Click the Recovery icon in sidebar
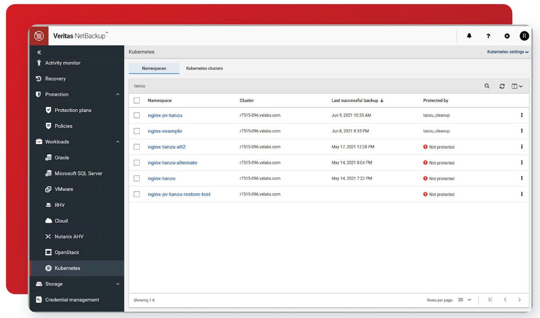Viewport: 540px width, 318px height. pos(39,79)
